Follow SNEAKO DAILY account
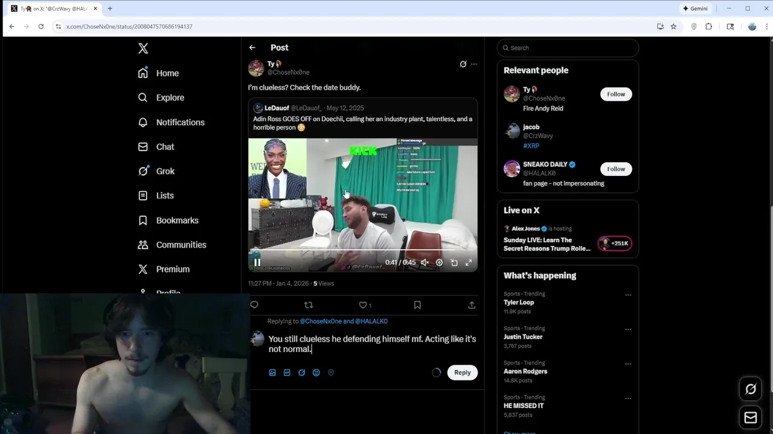This screenshot has width=773, height=434. (x=616, y=169)
